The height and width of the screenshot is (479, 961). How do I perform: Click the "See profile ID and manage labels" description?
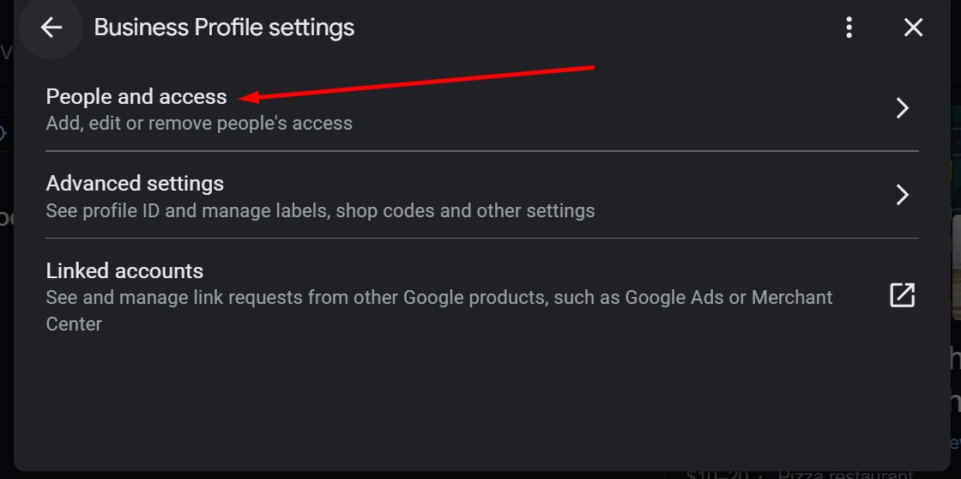320,211
